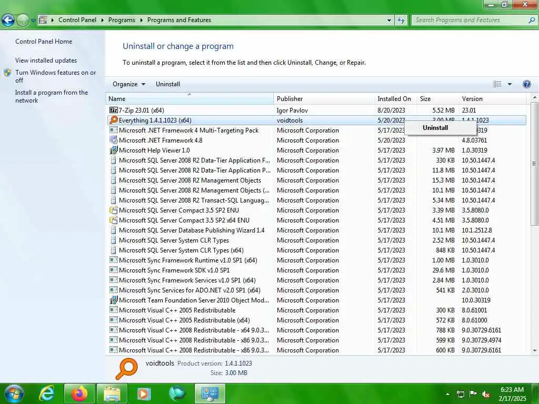Sort by the Name column header
Viewport: 539px width, 404px height.
189,98
